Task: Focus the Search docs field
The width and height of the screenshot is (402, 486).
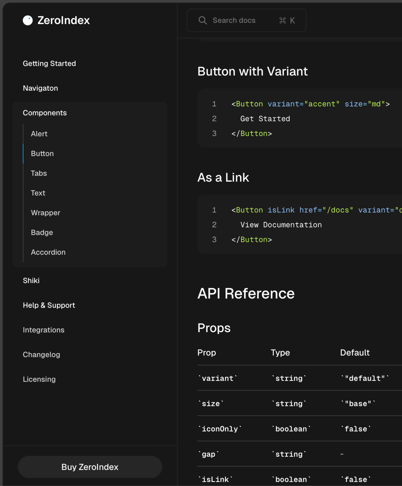Action: click(246, 20)
